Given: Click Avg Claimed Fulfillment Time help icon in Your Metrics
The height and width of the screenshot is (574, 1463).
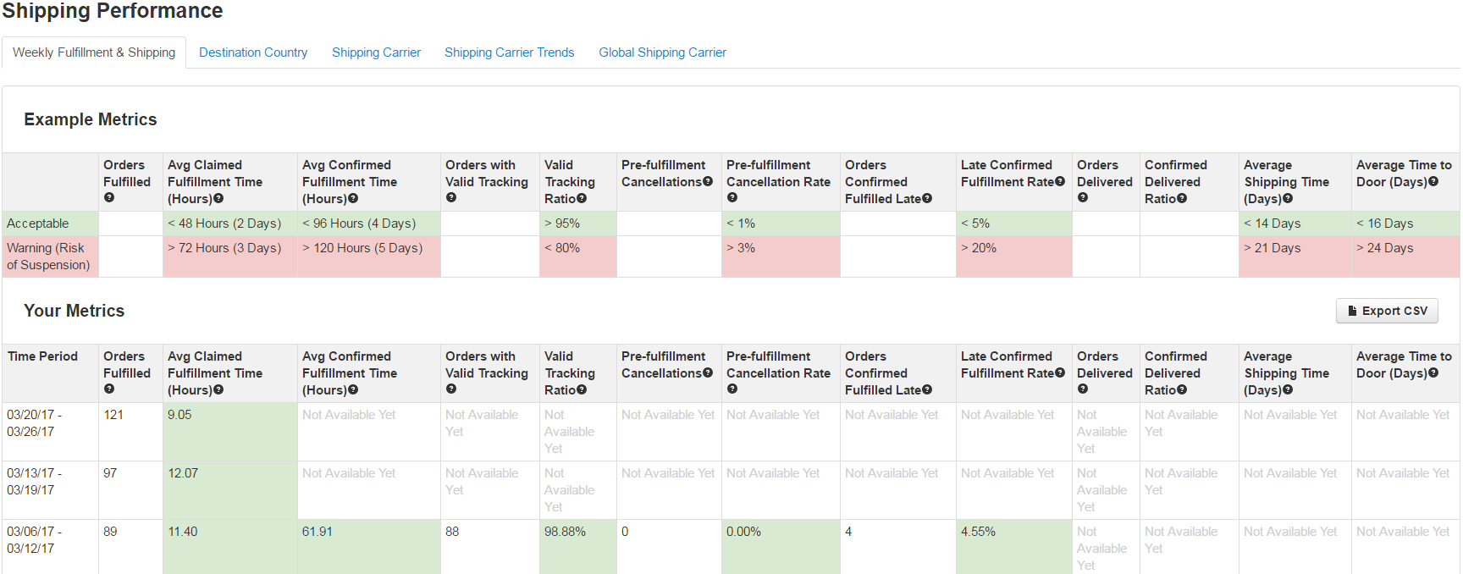Looking at the screenshot, I should click(218, 389).
